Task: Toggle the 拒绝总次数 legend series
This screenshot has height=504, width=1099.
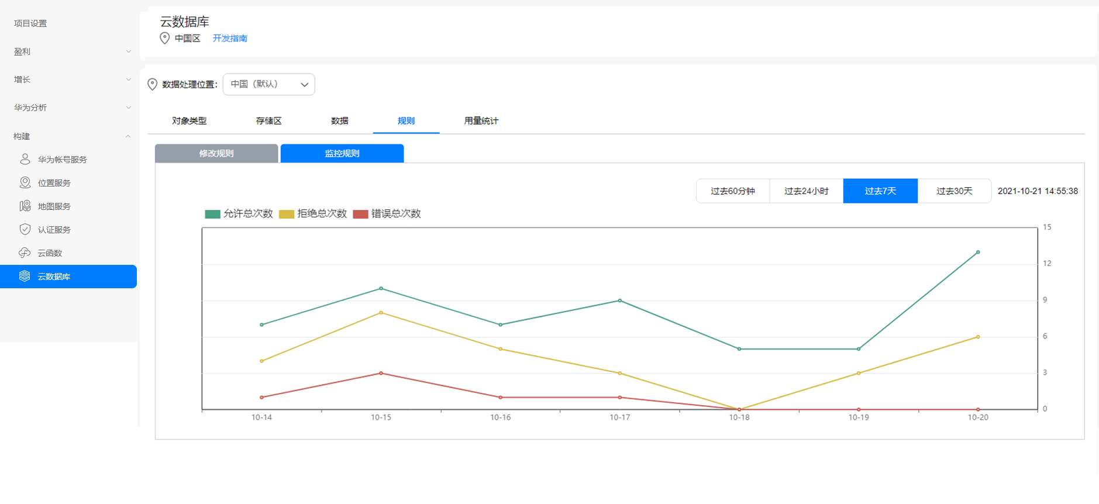Action: [313, 213]
